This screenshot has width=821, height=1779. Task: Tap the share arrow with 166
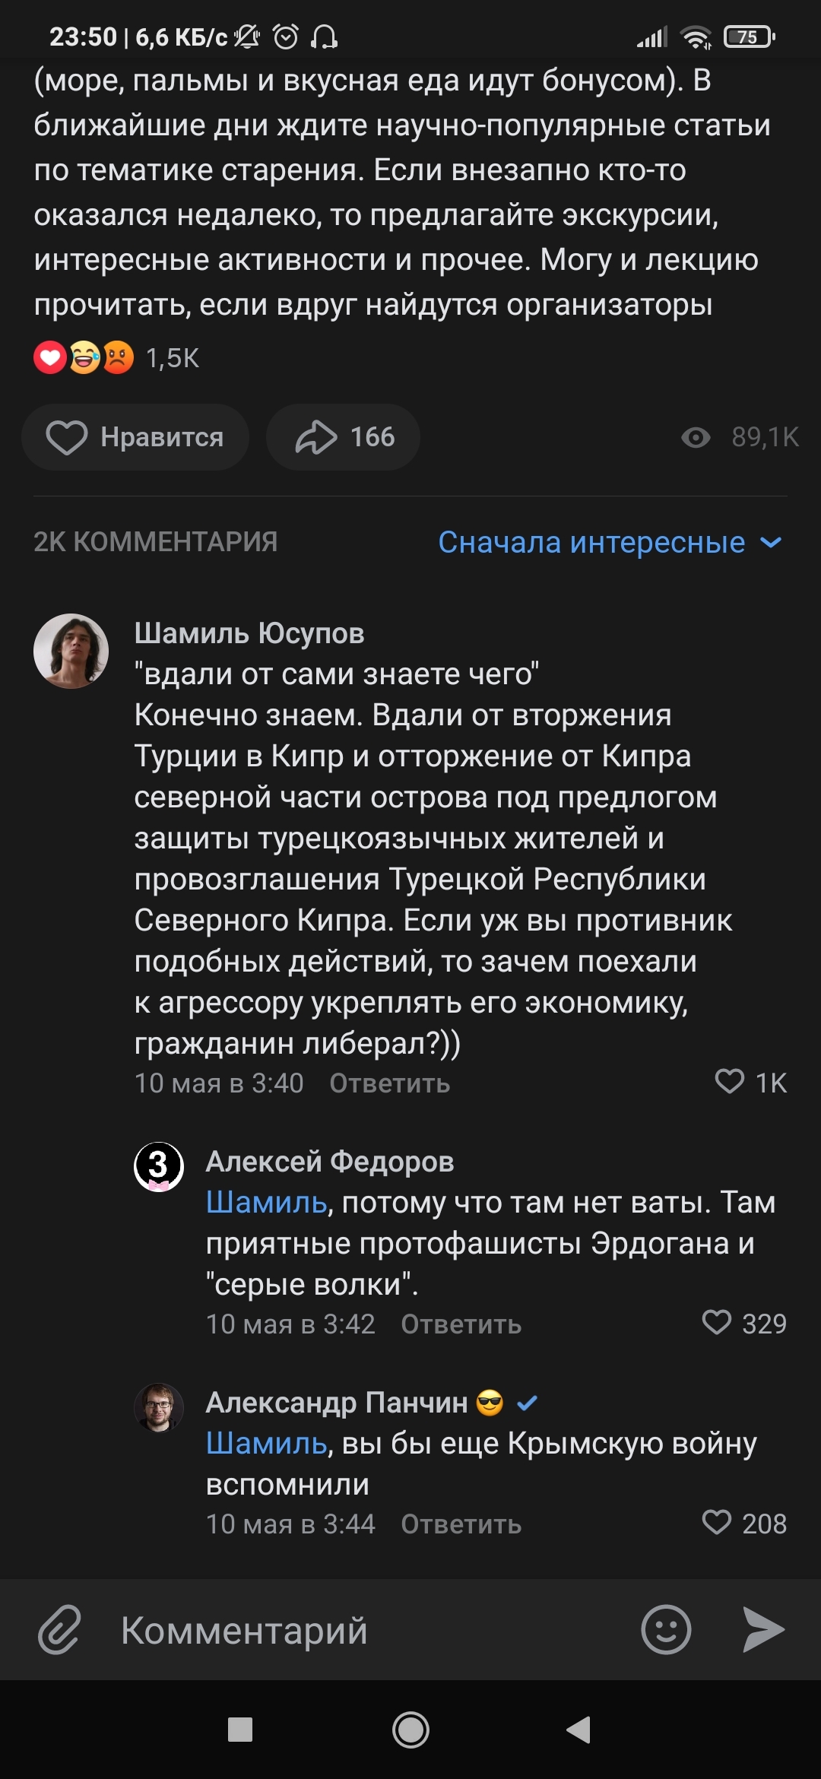(343, 437)
